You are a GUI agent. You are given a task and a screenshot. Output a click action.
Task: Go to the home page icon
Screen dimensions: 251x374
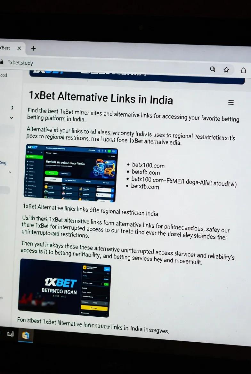click(x=243, y=70)
